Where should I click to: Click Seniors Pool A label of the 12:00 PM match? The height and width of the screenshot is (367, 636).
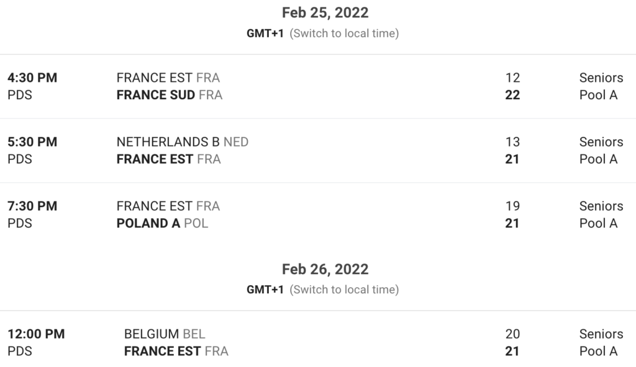(601, 342)
